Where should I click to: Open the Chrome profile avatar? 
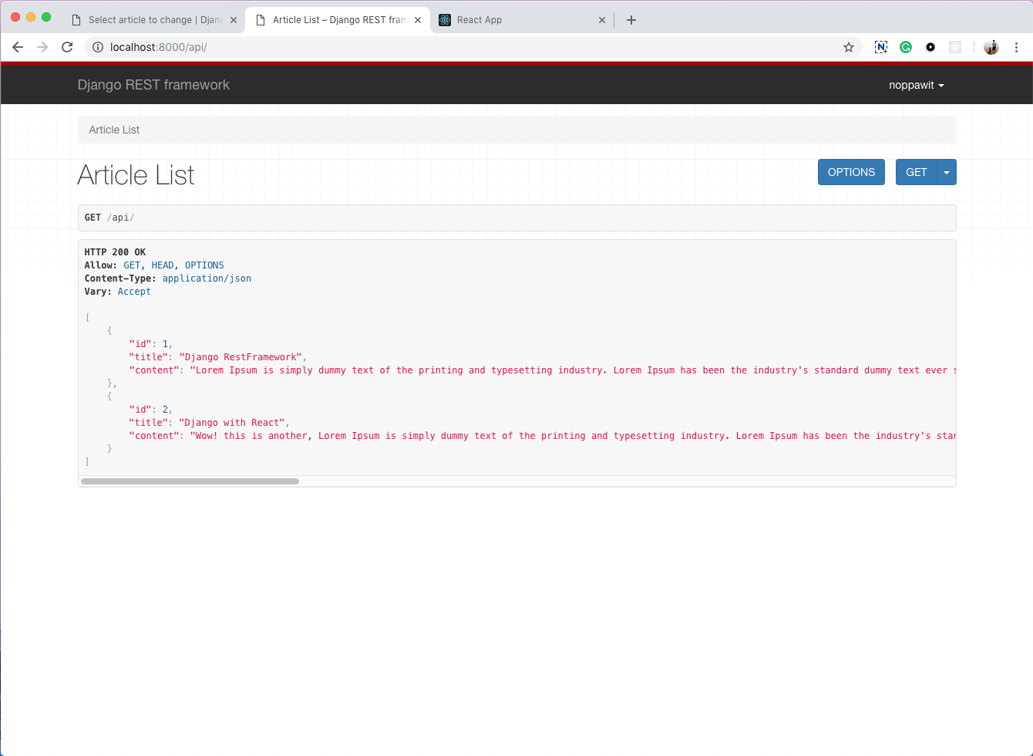[991, 47]
